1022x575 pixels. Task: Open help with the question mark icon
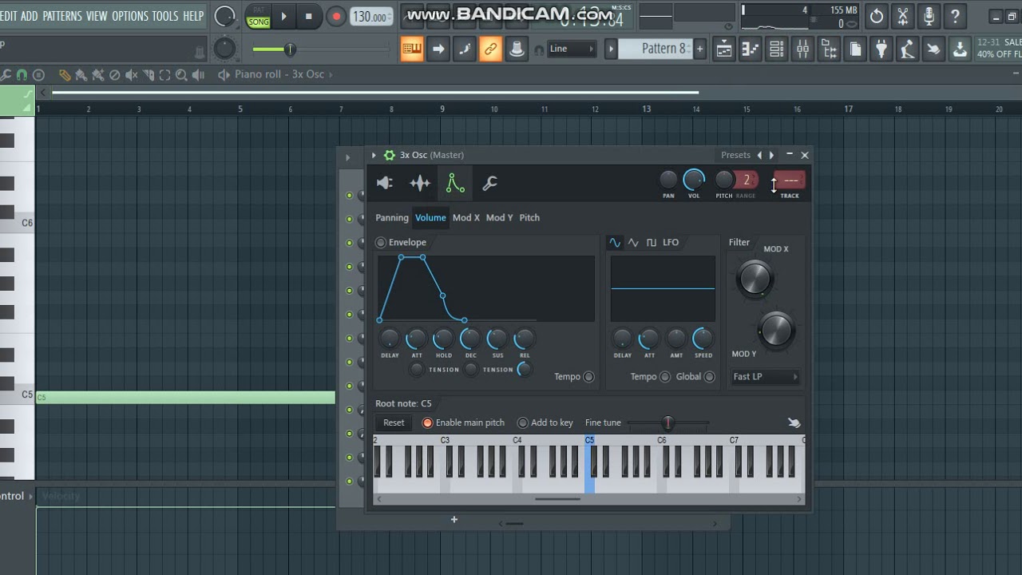tap(955, 16)
